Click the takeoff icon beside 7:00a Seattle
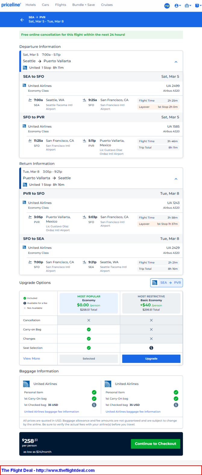 click(x=30, y=100)
